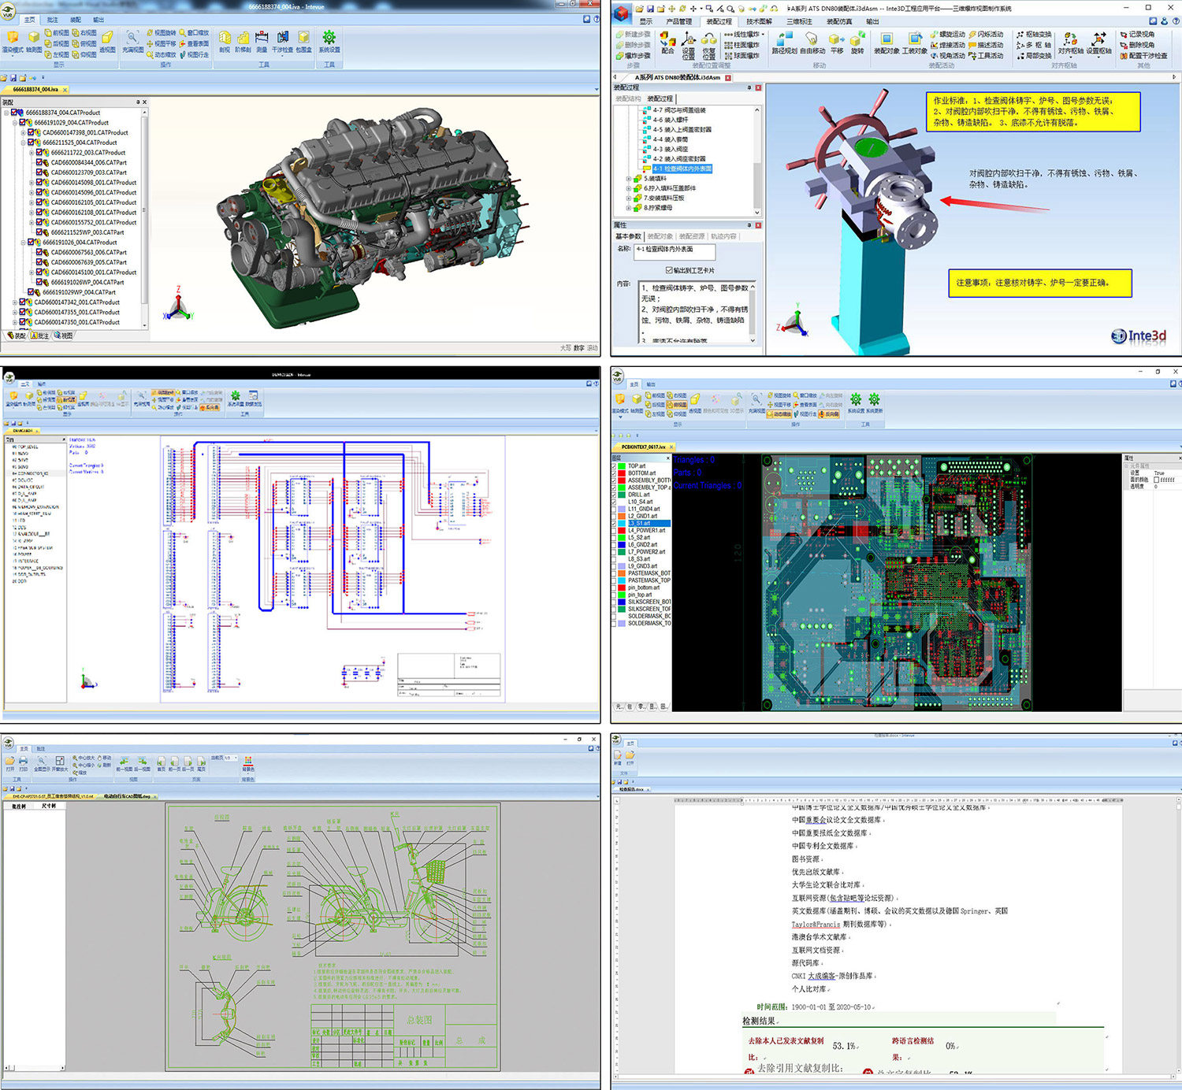The image size is (1182, 1090).
Task: Switch to 装配结构 panel tab
Action: (628, 99)
